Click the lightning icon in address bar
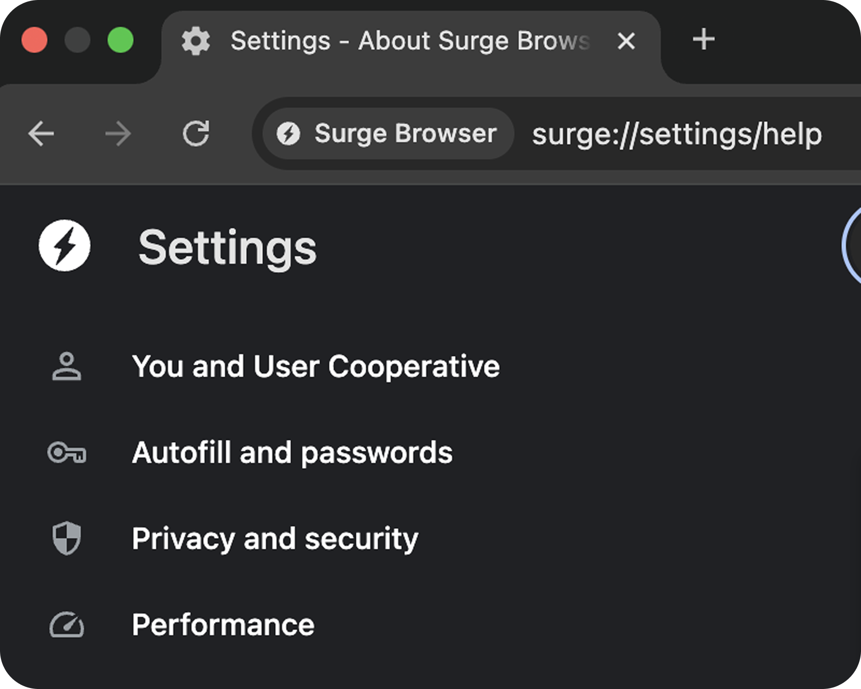Viewport: 861px width, 689px height. 288,133
